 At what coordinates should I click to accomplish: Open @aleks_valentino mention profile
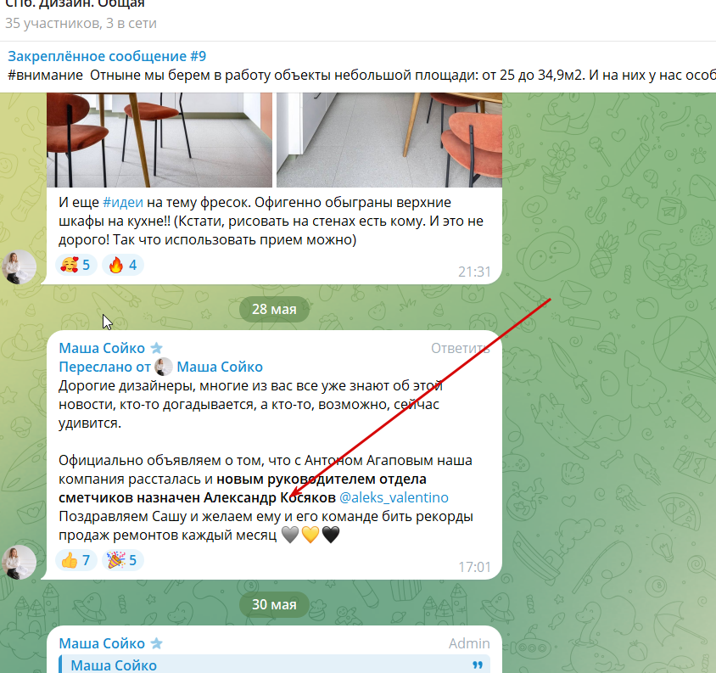tap(394, 497)
